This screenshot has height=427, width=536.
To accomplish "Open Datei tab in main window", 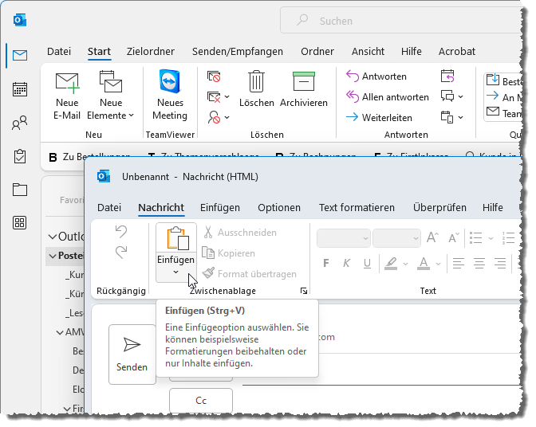I will (59, 52).
